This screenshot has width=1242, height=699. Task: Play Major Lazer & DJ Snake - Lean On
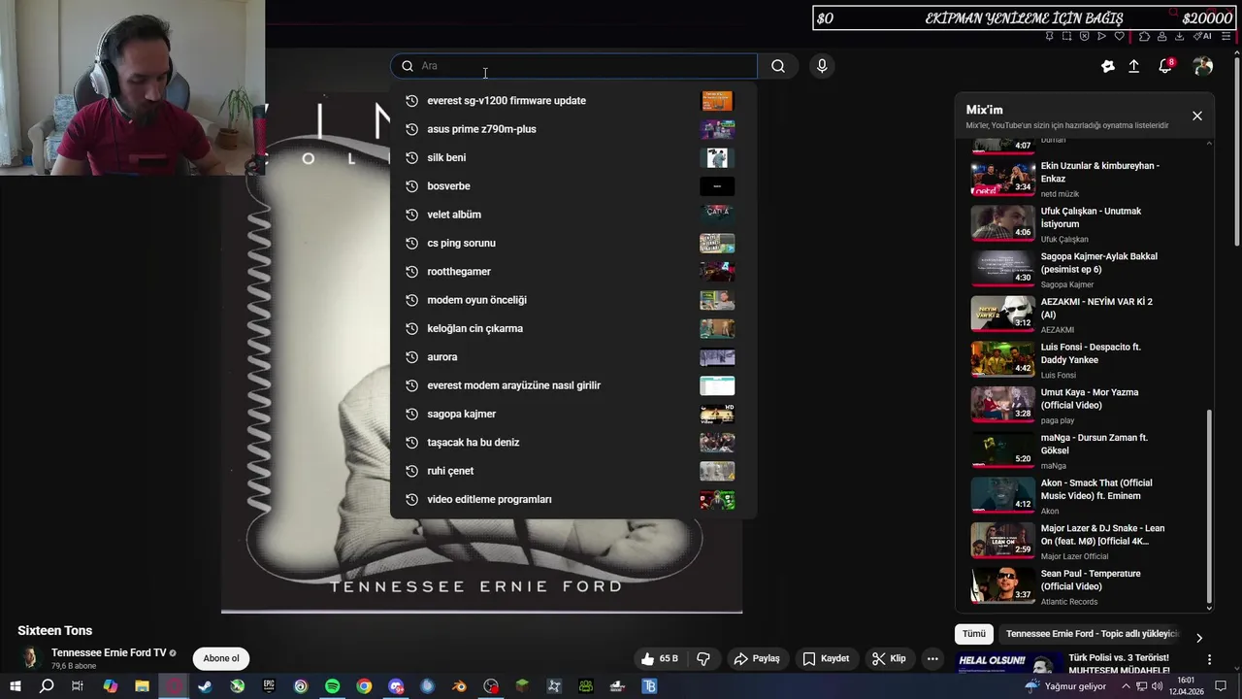click(1085, 542)
